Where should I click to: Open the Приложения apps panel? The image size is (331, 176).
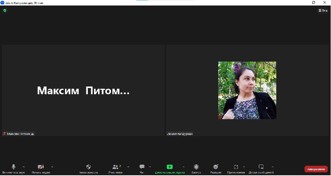click(236, 169)
